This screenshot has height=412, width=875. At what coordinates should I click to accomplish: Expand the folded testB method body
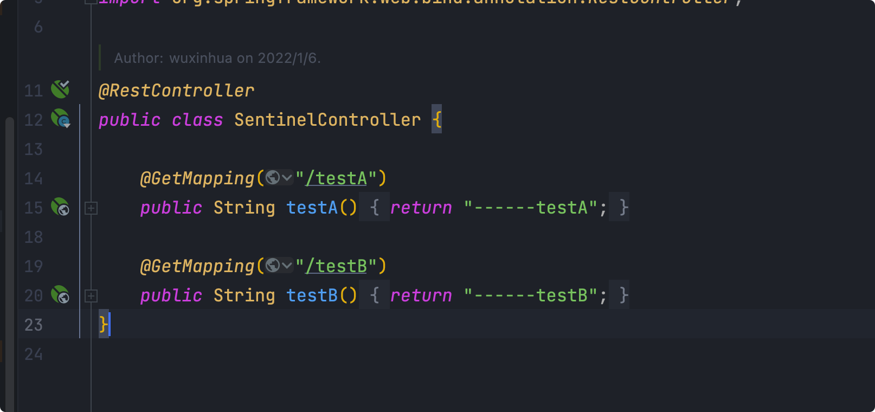coord(91,295)
